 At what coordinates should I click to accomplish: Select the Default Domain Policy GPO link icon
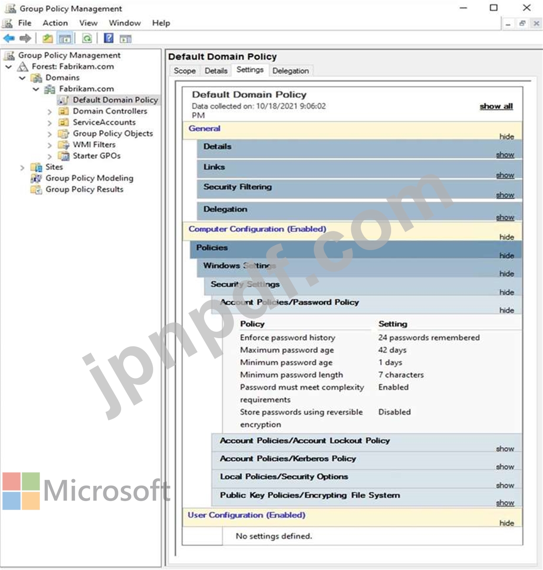(63, 100)
